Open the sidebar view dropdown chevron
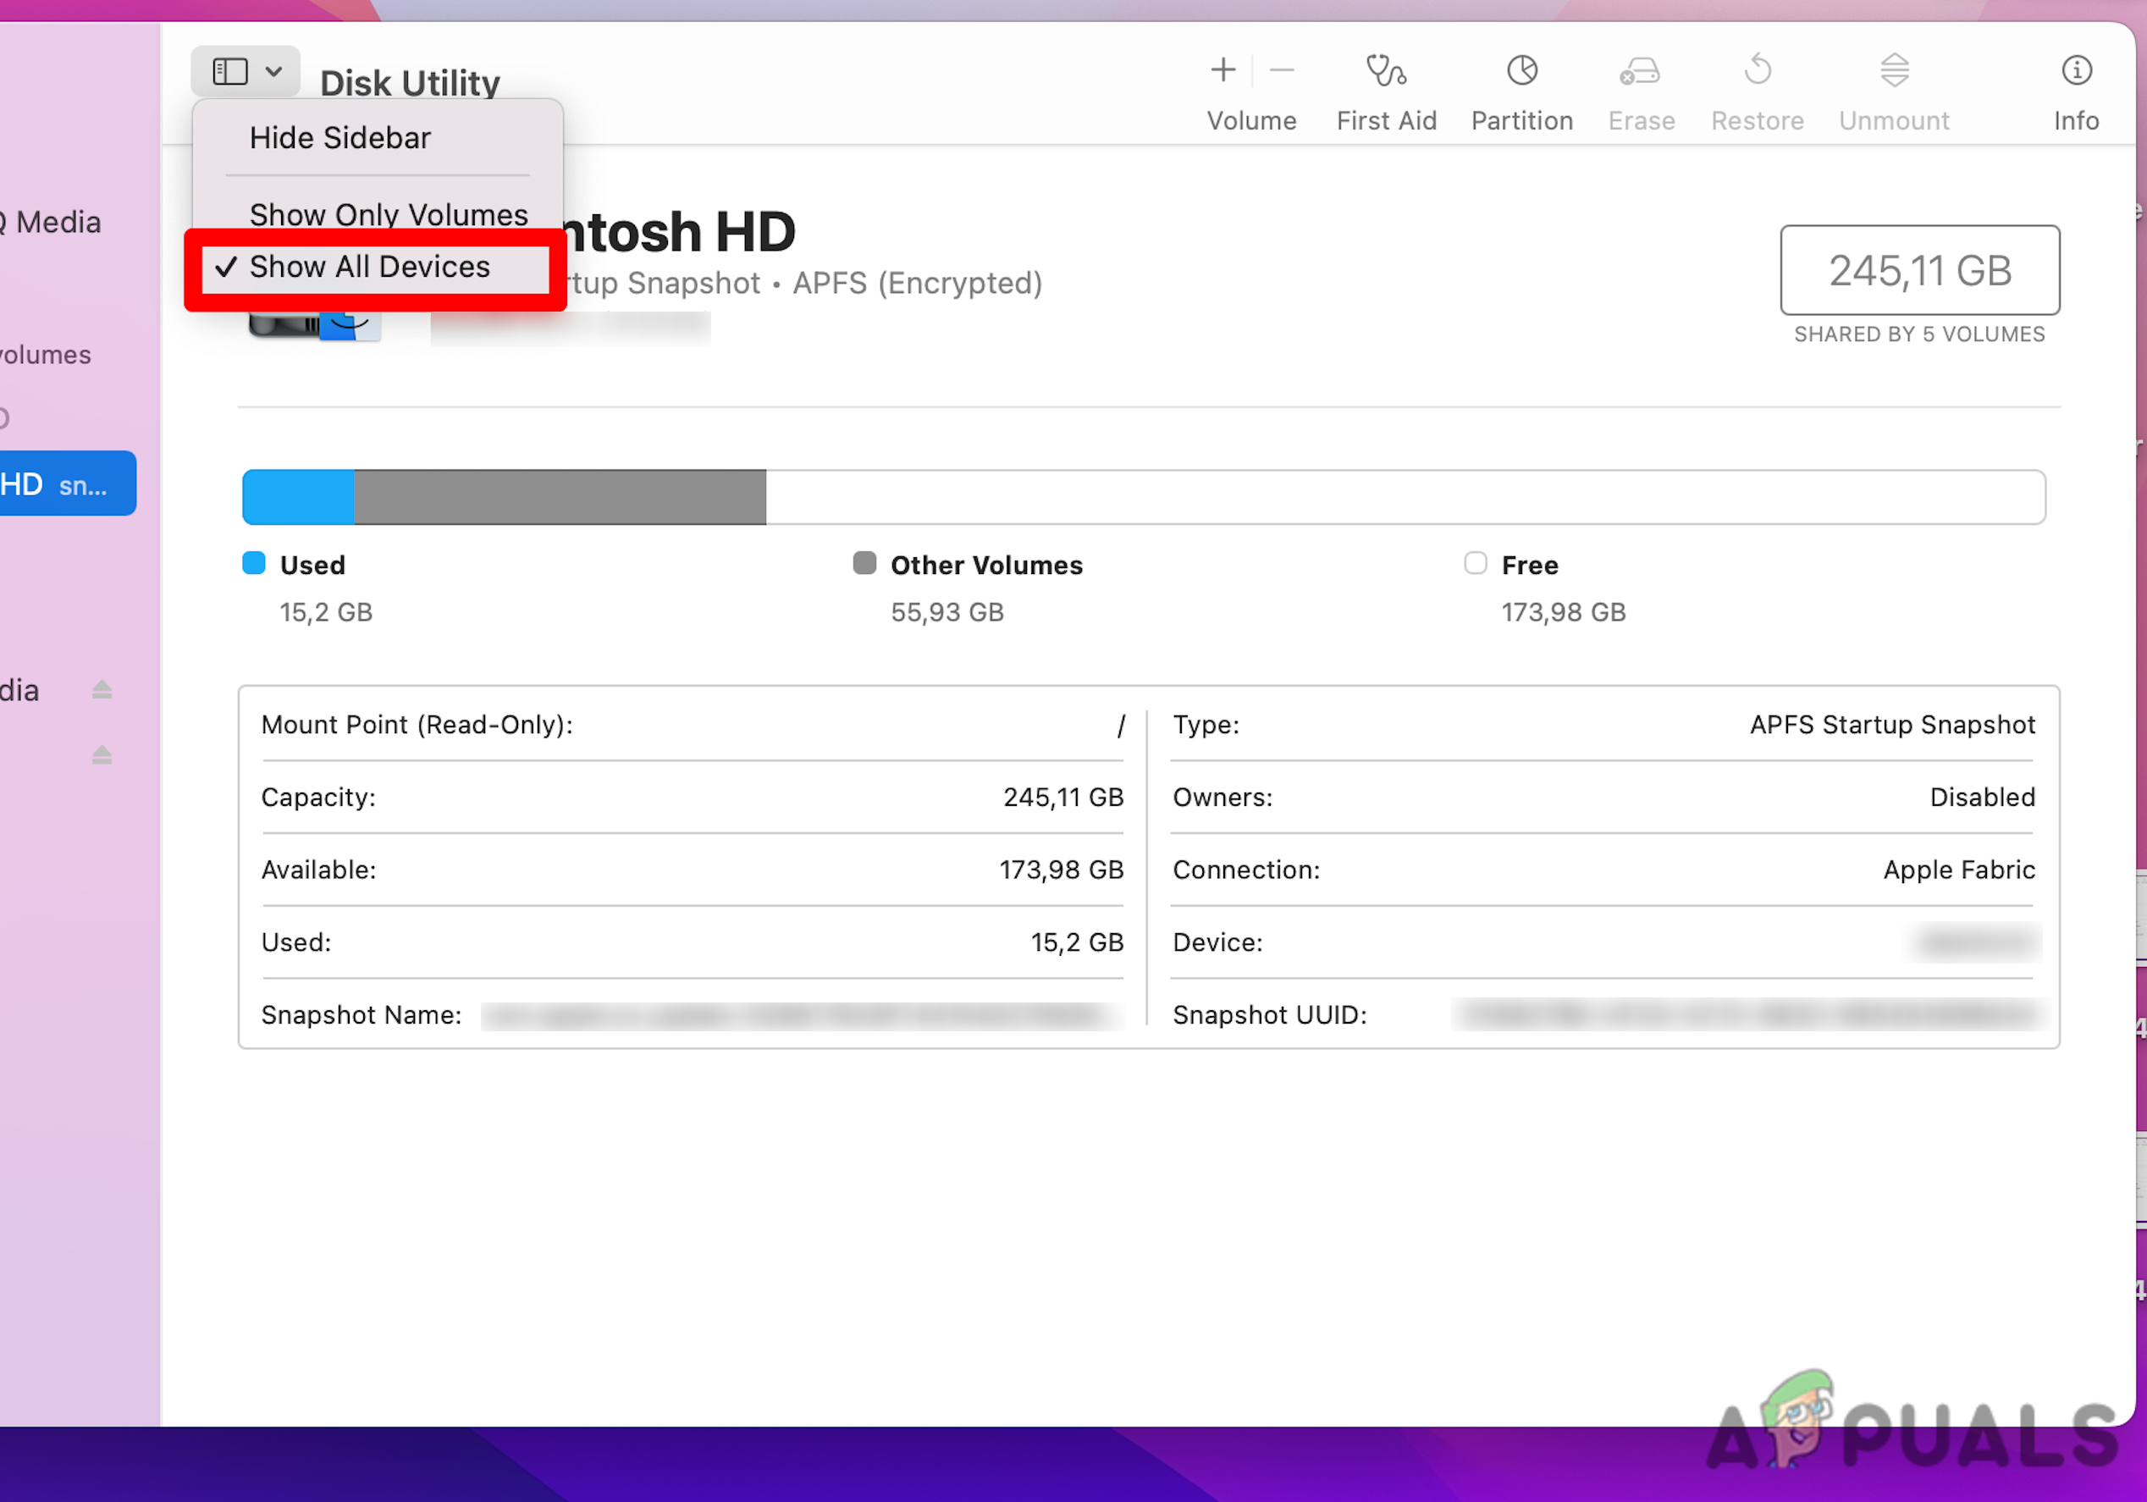Screen dimensions: 2147x1502 [x=274, y=70]
